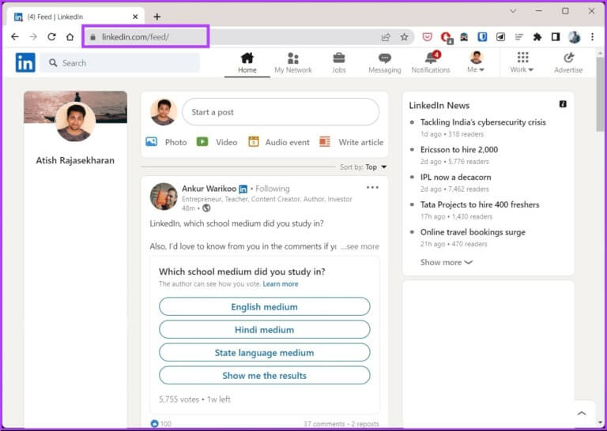Bookmark this page with star icon
Viewport: 607px width, 431px height.
point(404,37)
